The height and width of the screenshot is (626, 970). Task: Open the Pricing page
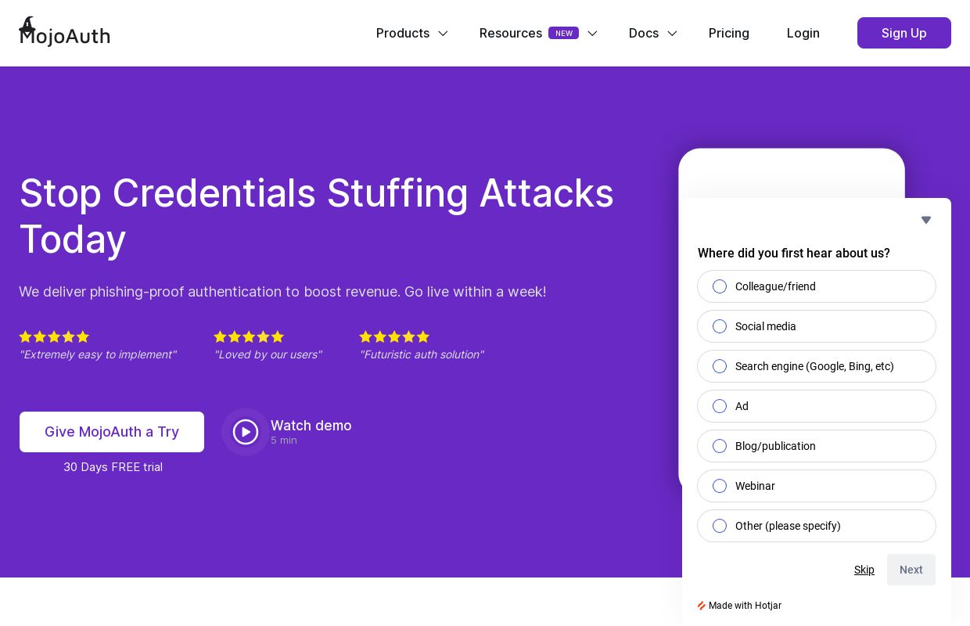729,33
